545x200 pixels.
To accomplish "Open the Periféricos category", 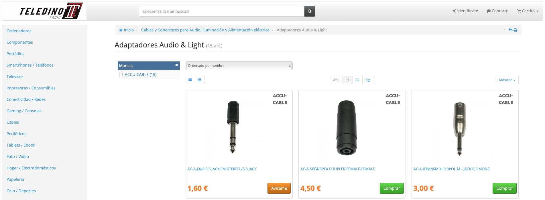I will coord(16,134).
